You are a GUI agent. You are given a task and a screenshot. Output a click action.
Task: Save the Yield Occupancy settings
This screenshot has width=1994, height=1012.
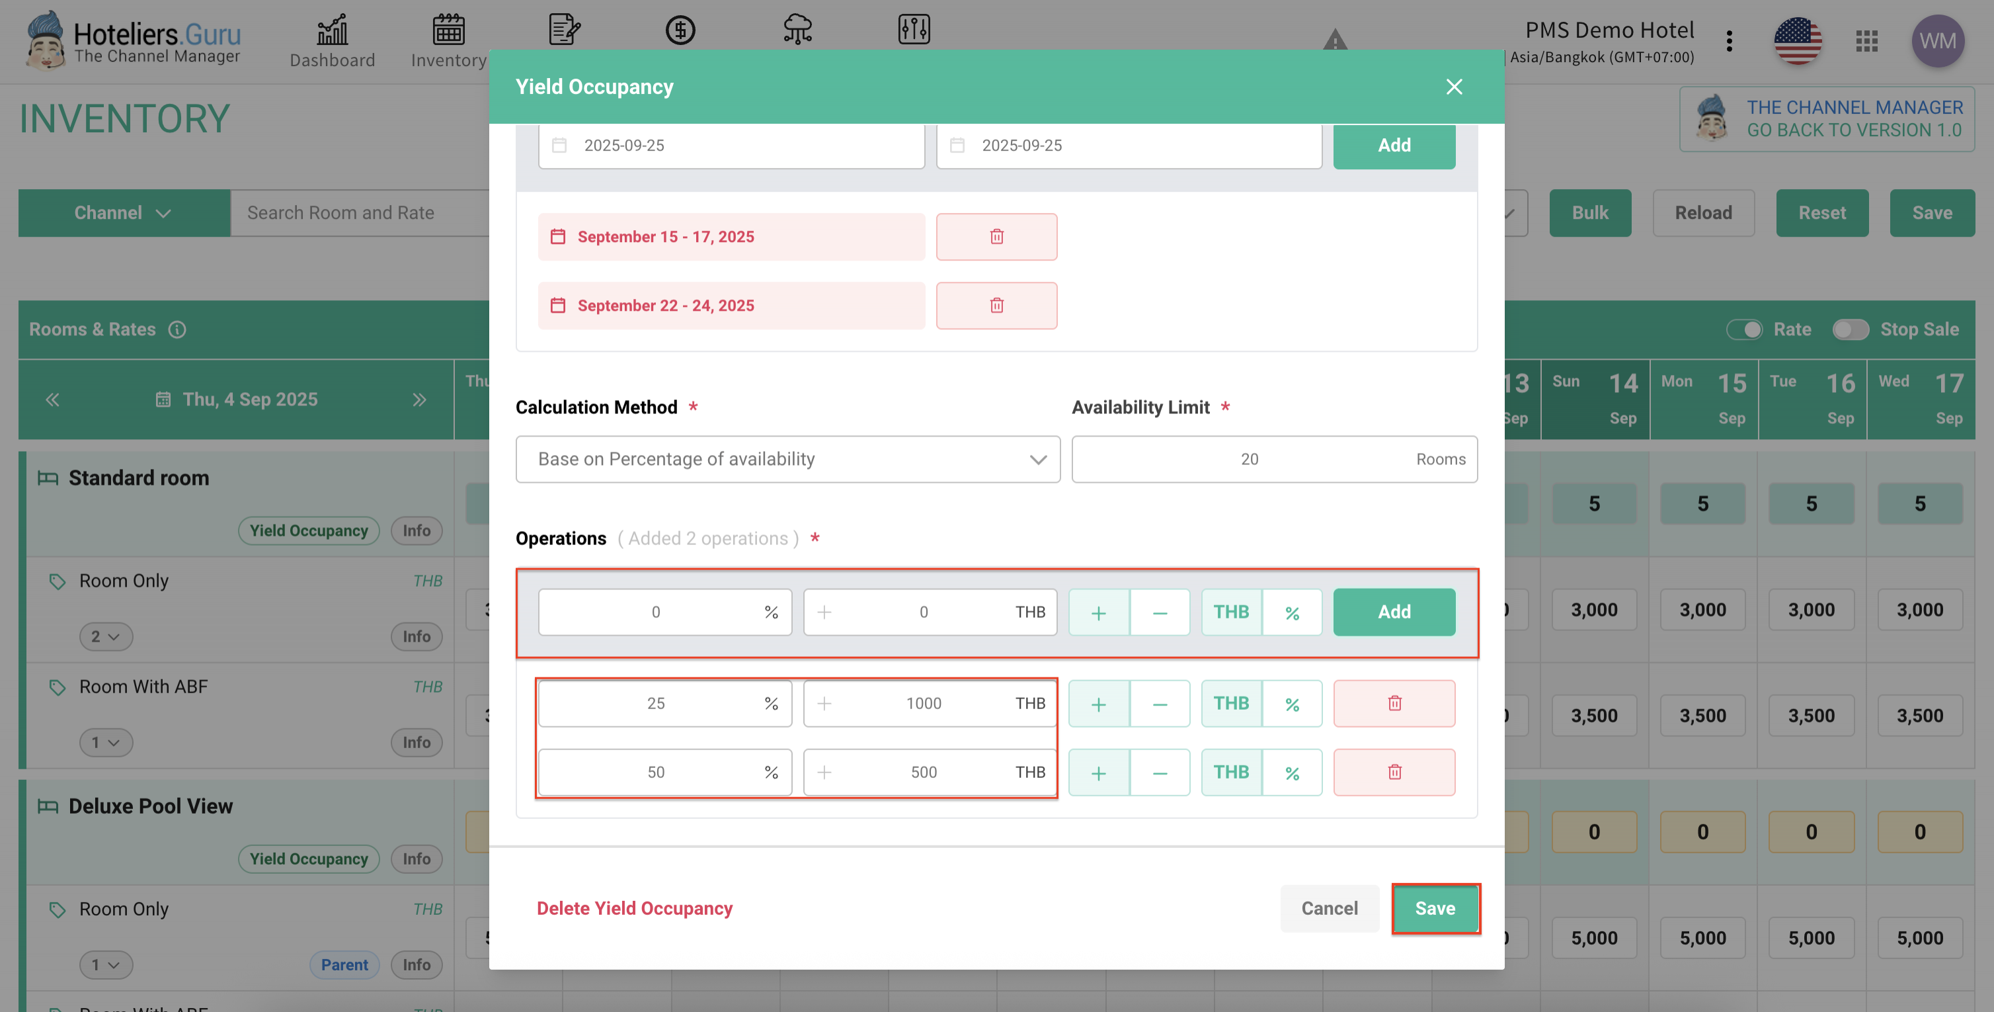click(x=1435, y=908)
